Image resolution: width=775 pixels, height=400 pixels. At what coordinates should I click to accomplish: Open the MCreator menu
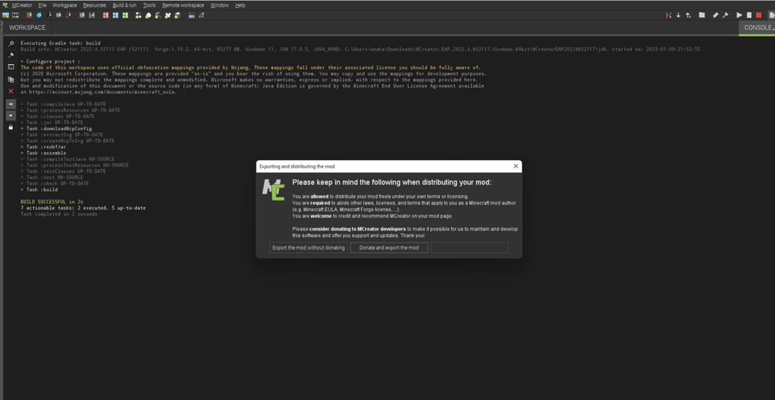click(22, 5)
